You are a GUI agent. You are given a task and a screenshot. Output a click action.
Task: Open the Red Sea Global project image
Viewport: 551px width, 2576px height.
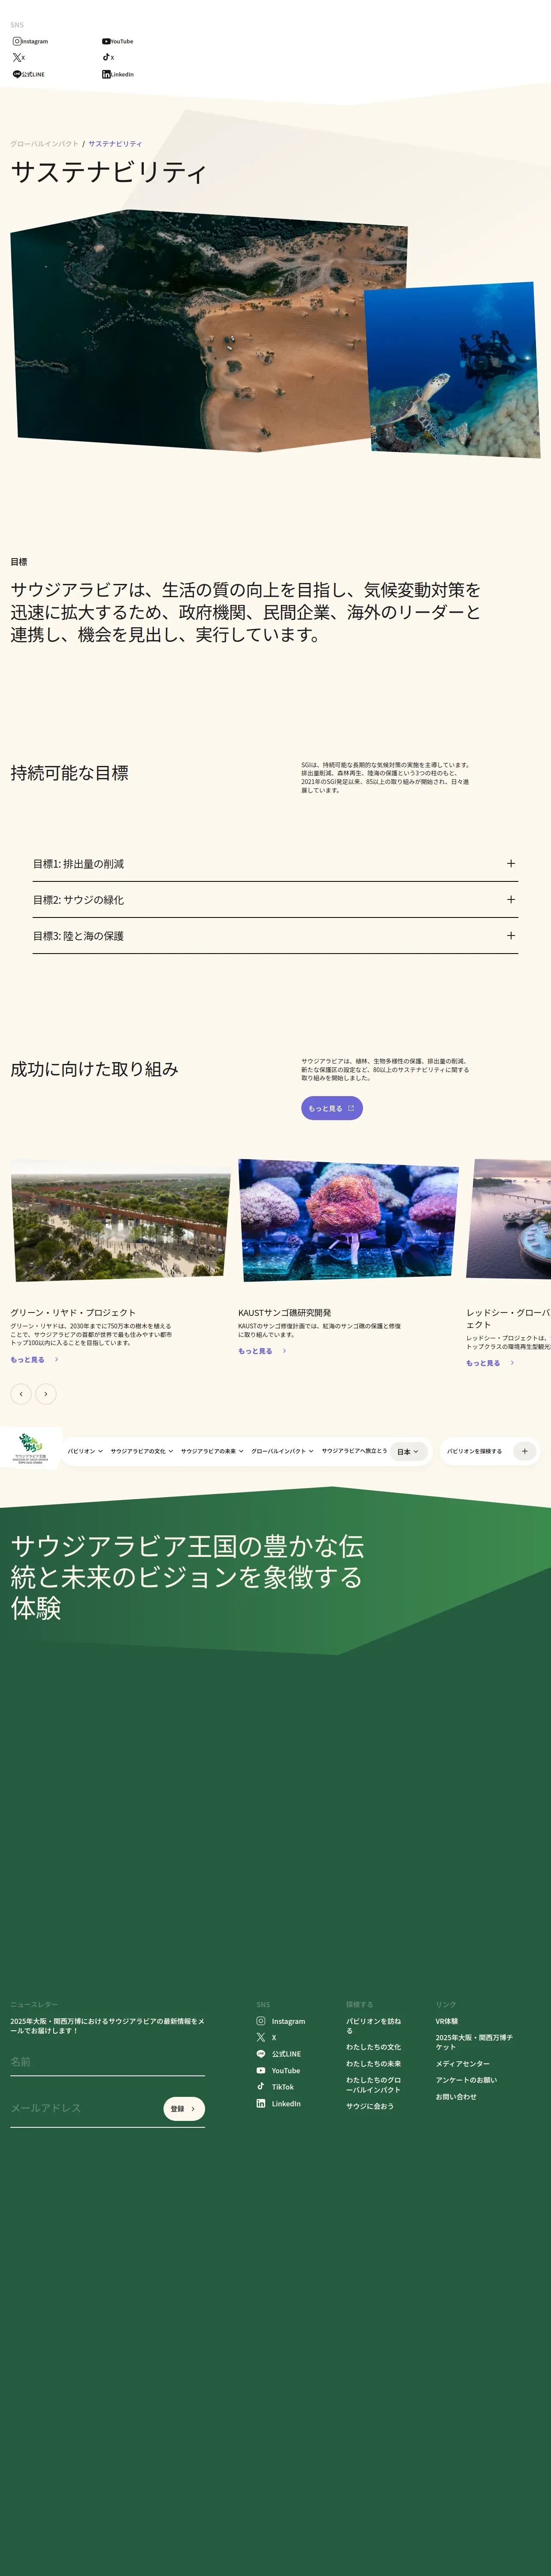tap(509, 1219)
